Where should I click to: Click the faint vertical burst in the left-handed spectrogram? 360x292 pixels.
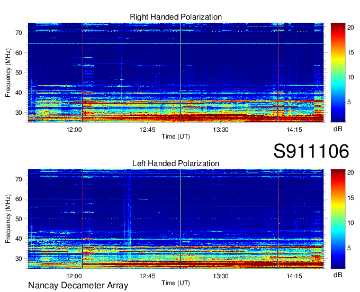[x=128, y=216]
